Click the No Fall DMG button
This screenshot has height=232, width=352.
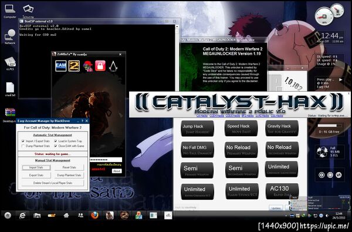click(x=197, y=150)
